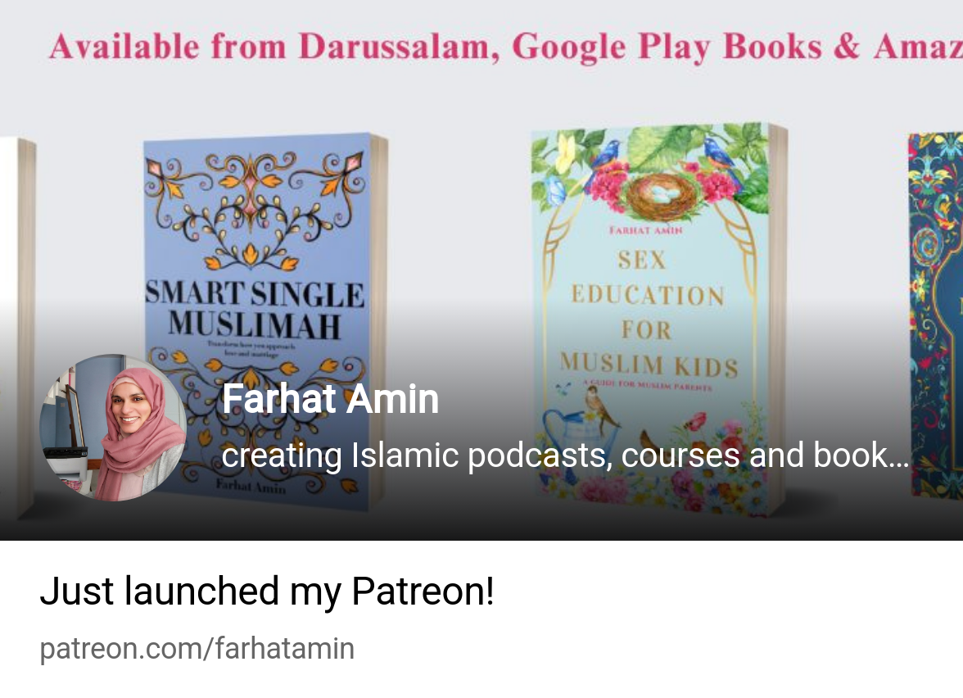Image resolution: width=963 pixels, height=698 pixels.
Task: Click the small FARHAT AMIN text above SEX
Action: (645, 229)
